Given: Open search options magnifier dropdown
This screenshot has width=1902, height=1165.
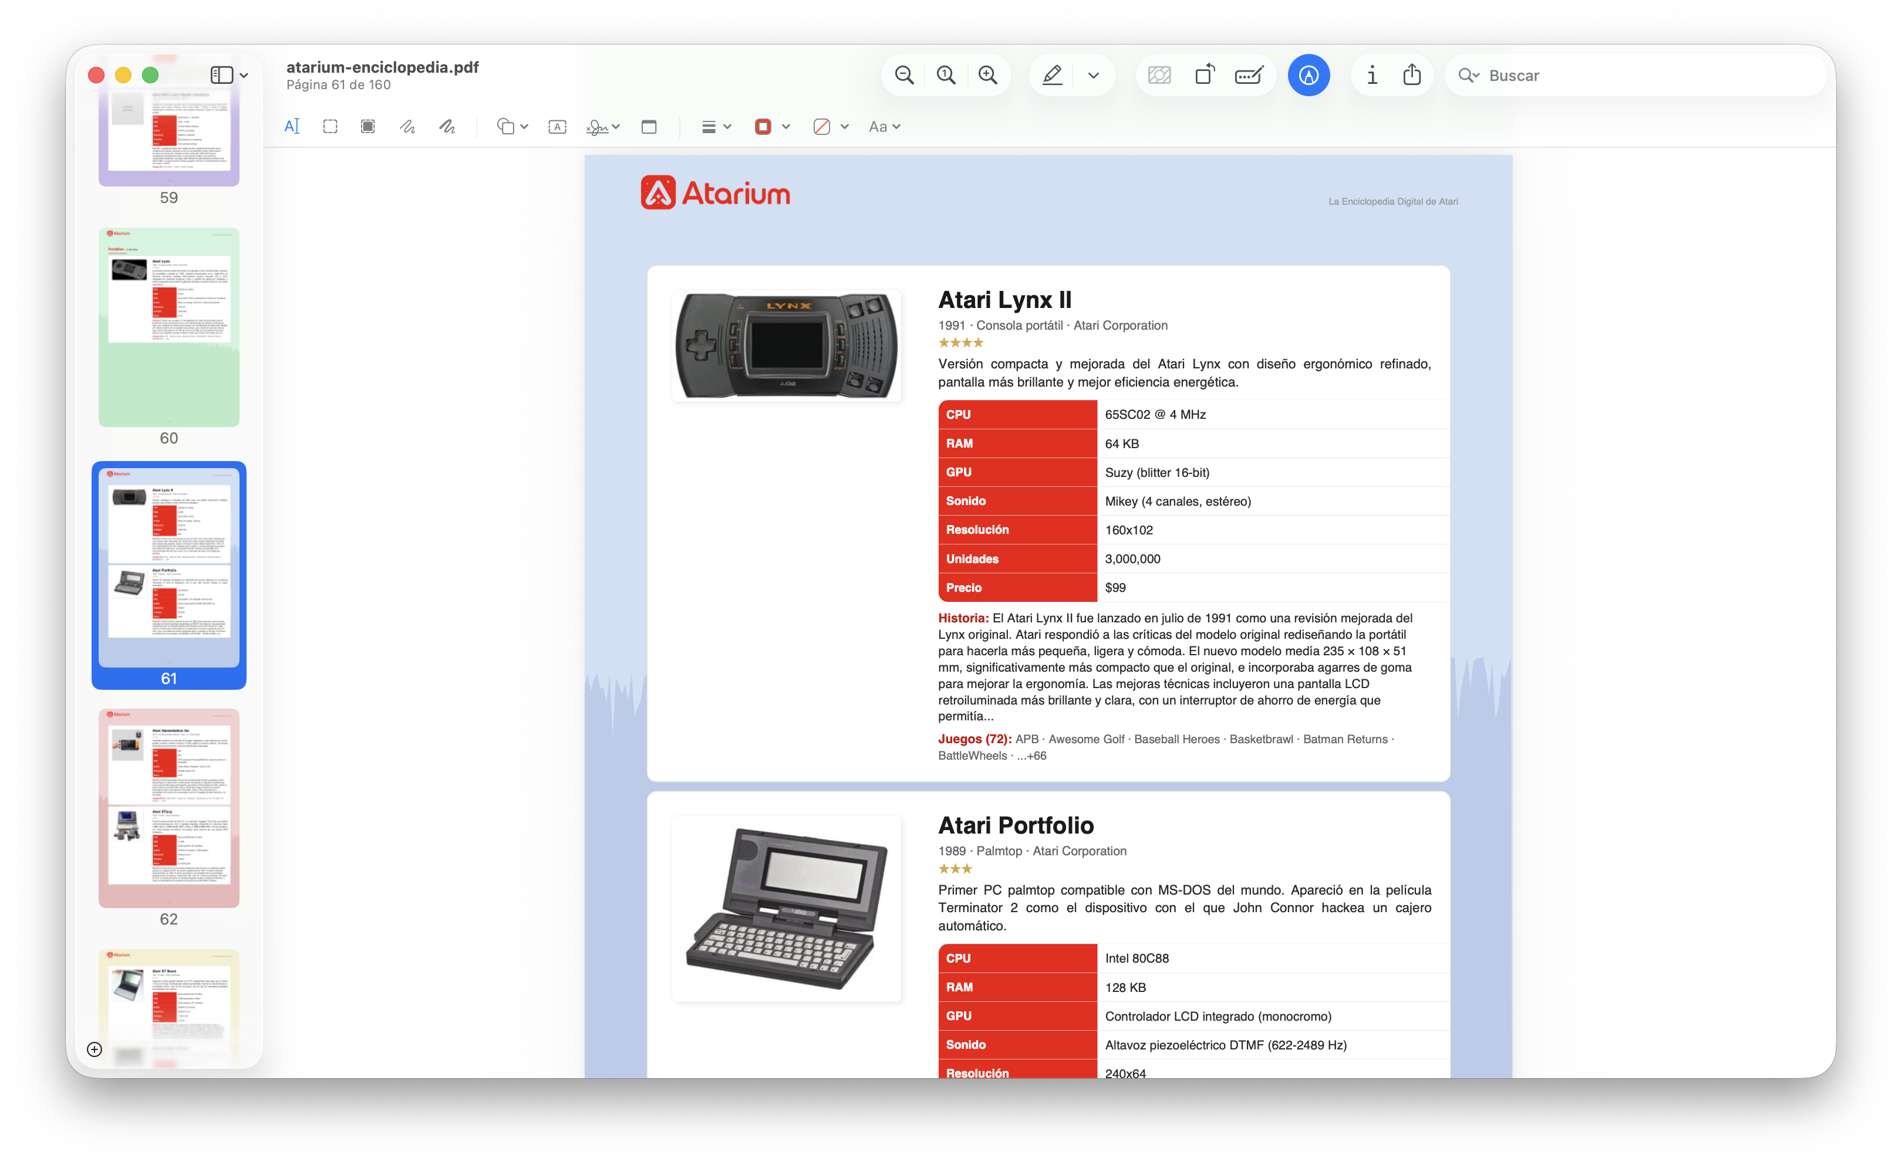Looking at the screenshot, I should coord(1468,76).
